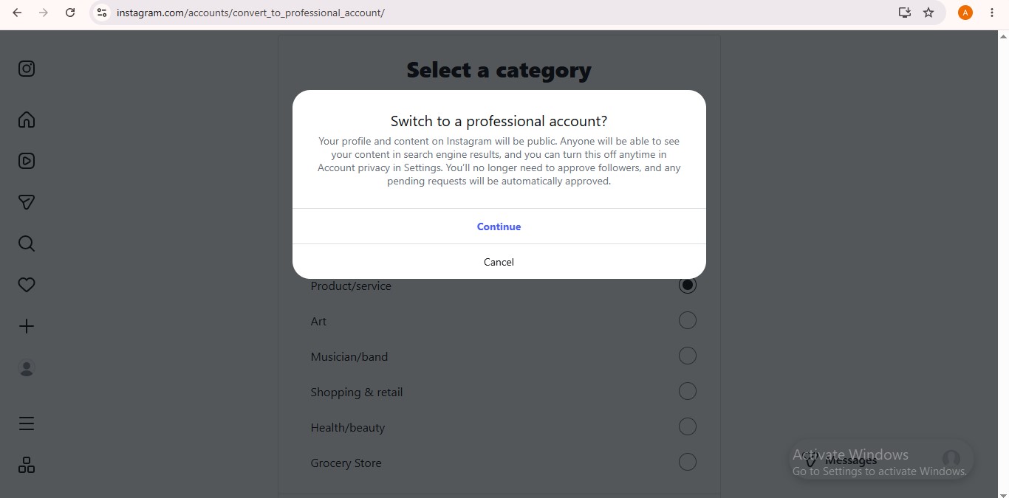Viewport: 1009px width, 498px height.
Task: Reload the page
Action: point(70,13)
